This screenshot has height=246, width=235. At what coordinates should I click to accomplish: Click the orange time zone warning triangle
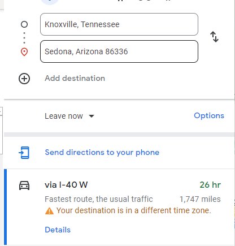click(49, 211)
